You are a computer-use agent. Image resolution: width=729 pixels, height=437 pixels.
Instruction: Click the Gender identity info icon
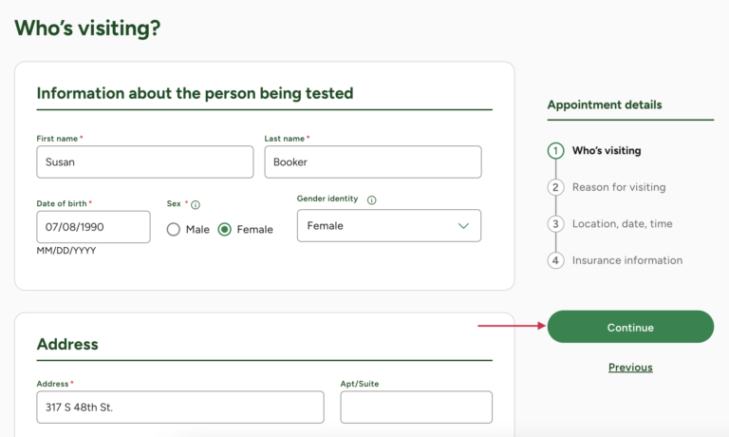pos(371,200)
